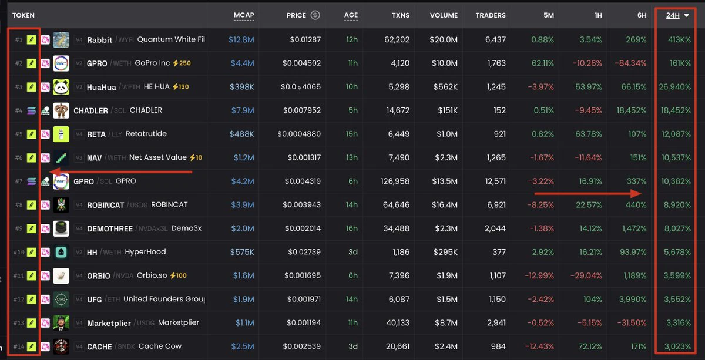The image size is (705, 360).
Task: Click the lightning 10 boost badge on Net Asset Value
Action: (196, 157)
